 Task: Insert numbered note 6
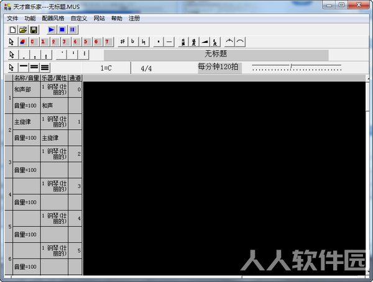pyautogui.click(x=96, y=42)
